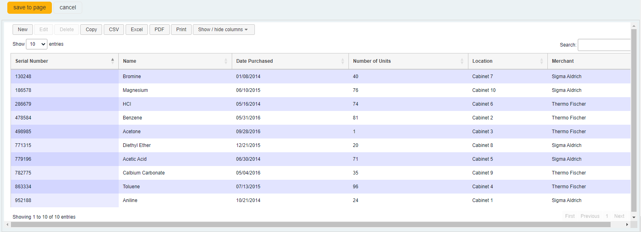Focus the Search input field
The width and height of the screenshot is (641, 232).
(604, 45)
